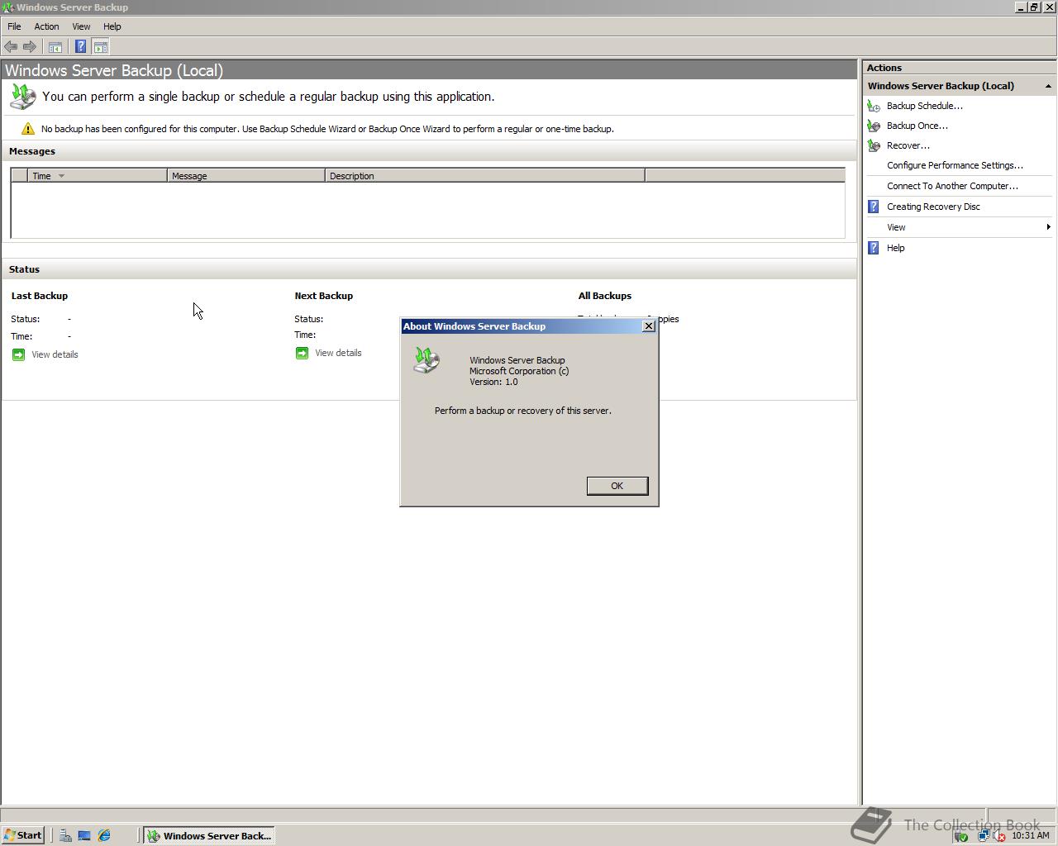Click the backup icon in About dialog
Viewport: 1058px width, 846px height.
(427, 361)
